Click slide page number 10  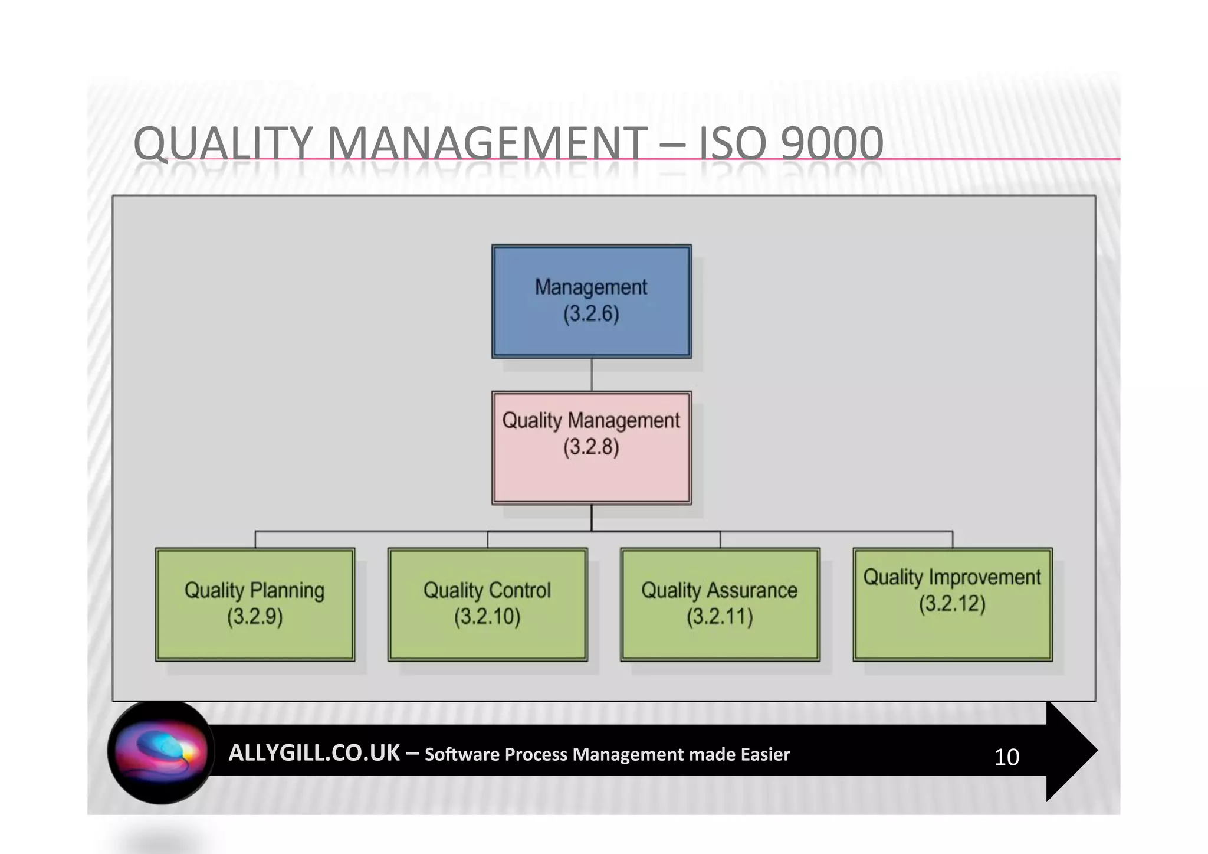coord(1006,757)
